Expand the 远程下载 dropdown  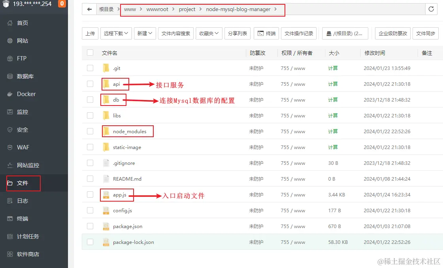point(116,33)
